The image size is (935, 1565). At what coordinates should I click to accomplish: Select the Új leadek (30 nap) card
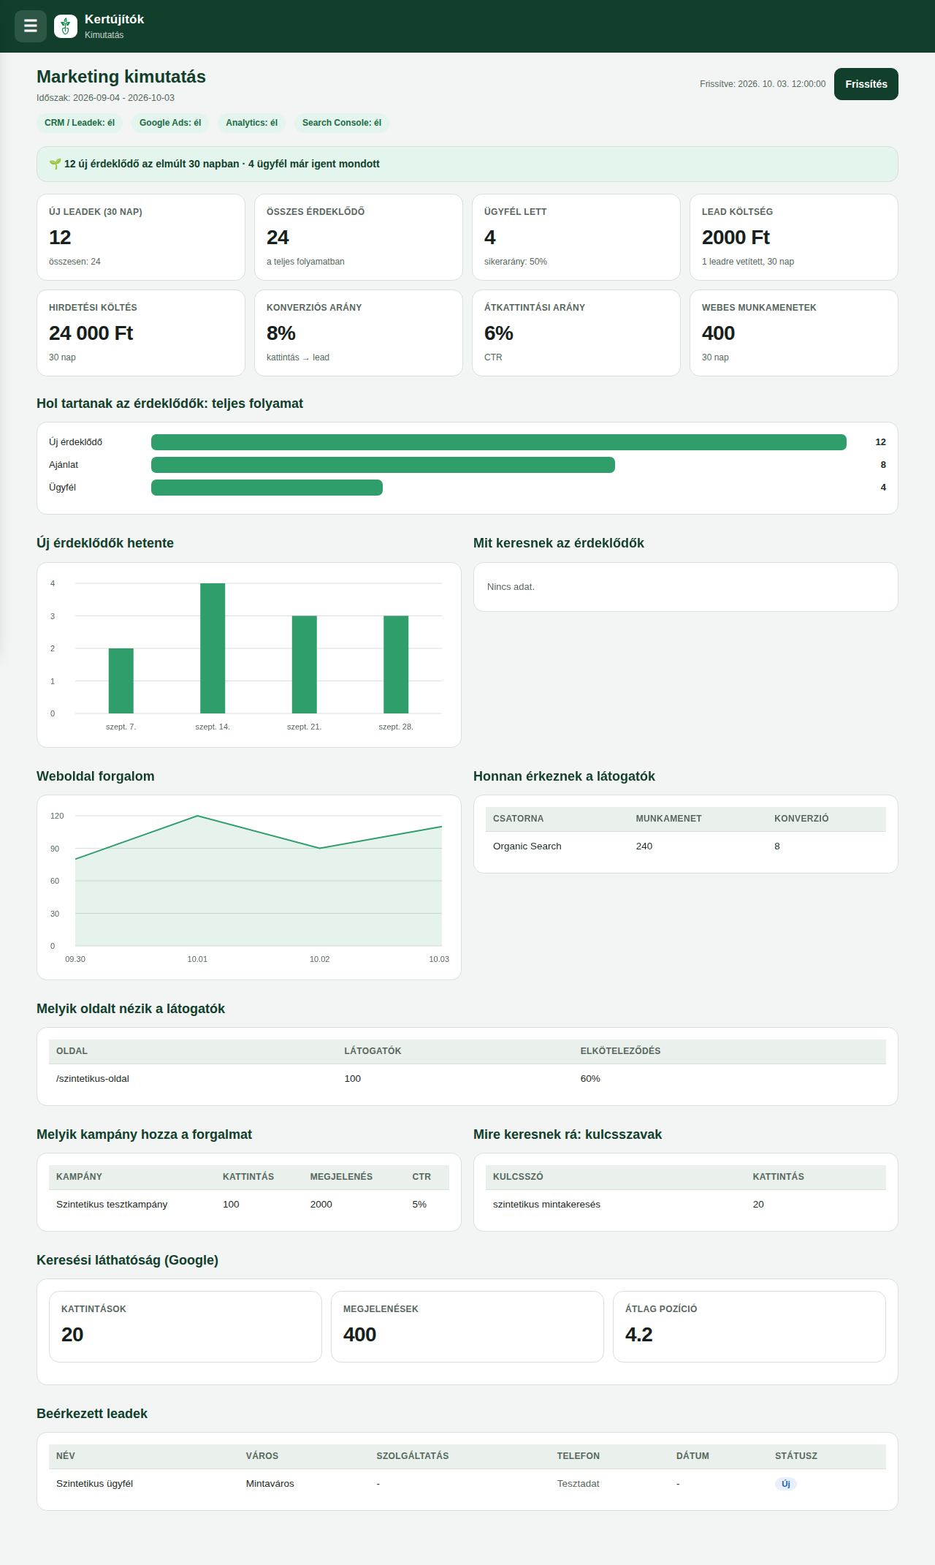(141, 237)
